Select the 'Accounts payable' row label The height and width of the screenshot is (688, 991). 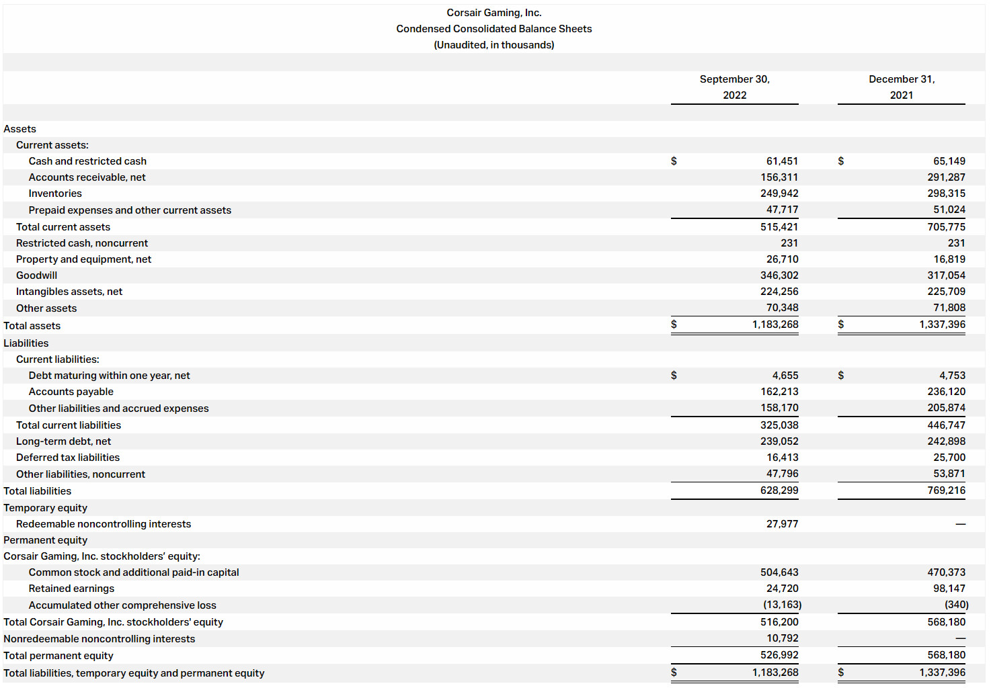[x=71, y=392]
